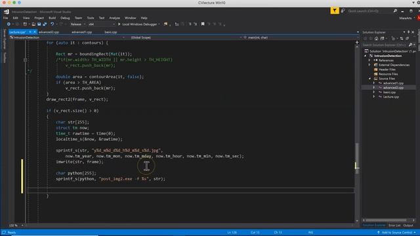Image resolution: width=420 pixels, height=236 pixels.
Task: Click the Quick Launch search field
Action: 369,11
